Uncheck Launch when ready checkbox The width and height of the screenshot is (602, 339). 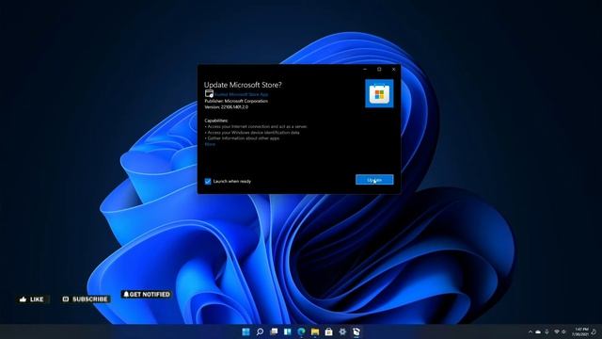click(208, 181)
